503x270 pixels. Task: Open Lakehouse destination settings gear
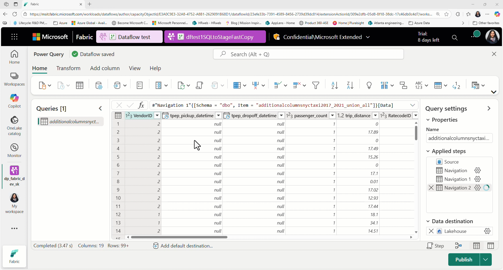487,231
